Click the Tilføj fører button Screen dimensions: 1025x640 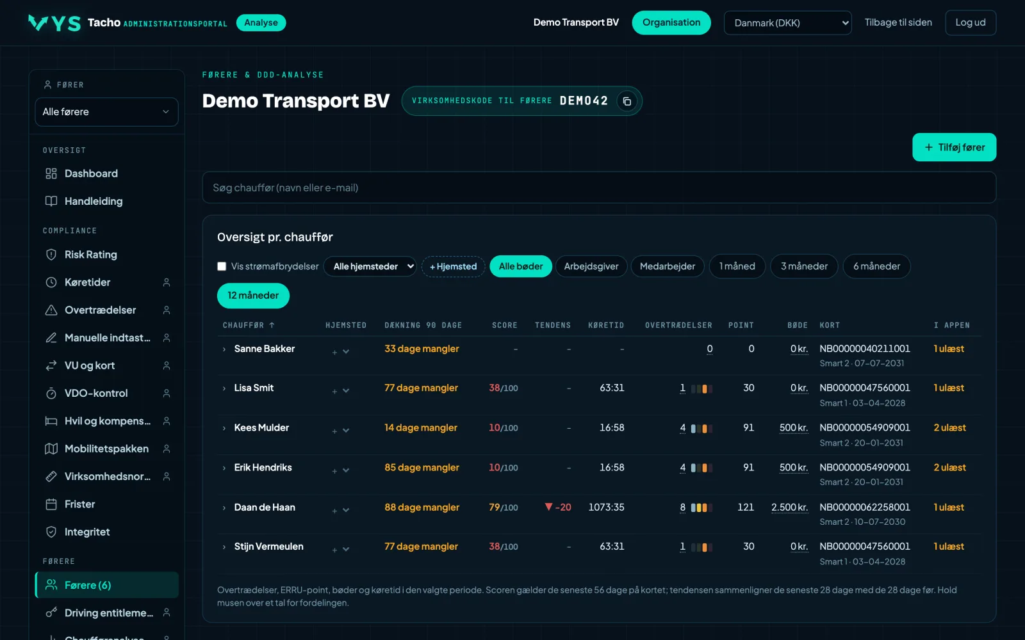pos(954,147)
